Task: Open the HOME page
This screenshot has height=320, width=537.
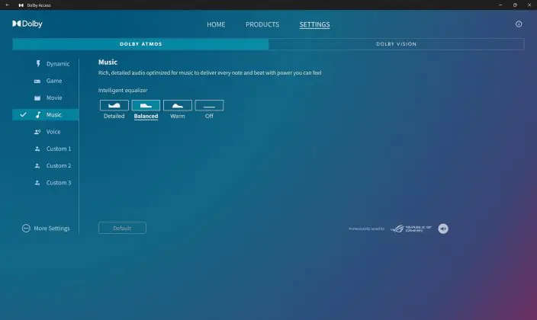Action: click(216, 24)
